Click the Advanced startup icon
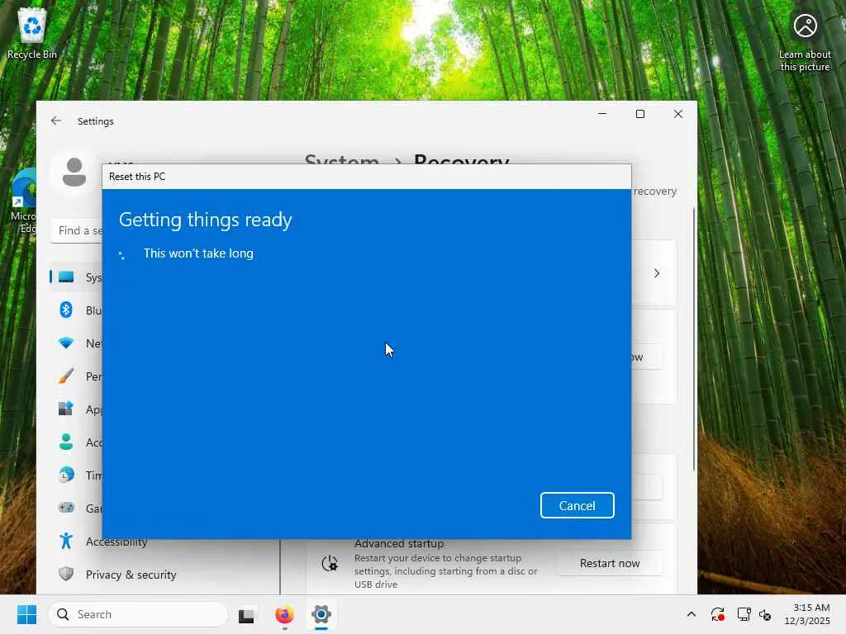Viewport: 846px width, 634px height. point(330,563)
